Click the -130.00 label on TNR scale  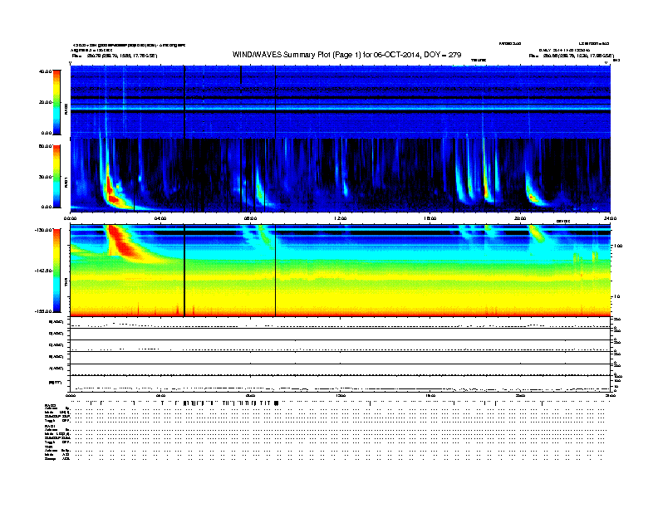pyautogui.click(x=44, y=230)
